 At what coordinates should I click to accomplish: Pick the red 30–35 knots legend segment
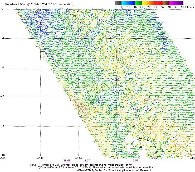tap(159, 3)
